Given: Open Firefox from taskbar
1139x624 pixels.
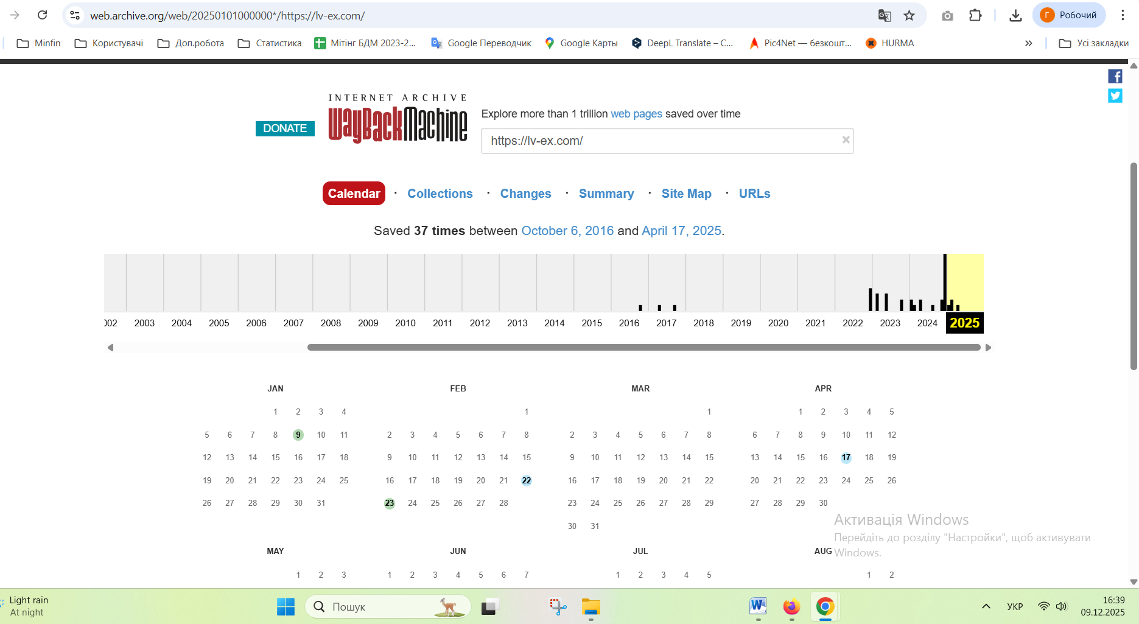Looking at the screenshot, I should coord(791,606).
